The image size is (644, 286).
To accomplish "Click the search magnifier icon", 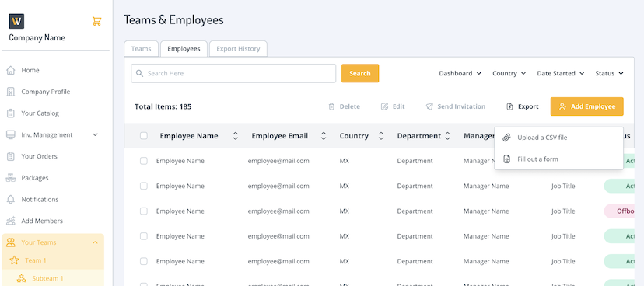I will click(x=140, y=74).
